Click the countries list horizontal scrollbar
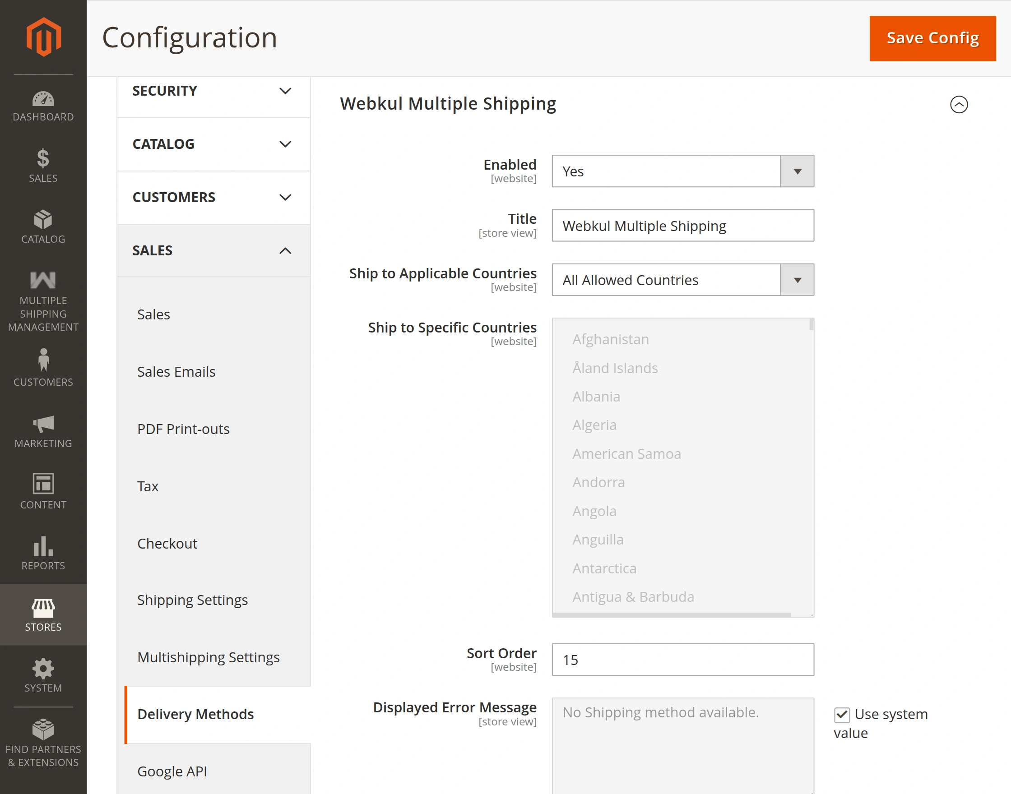 [671, 614]
